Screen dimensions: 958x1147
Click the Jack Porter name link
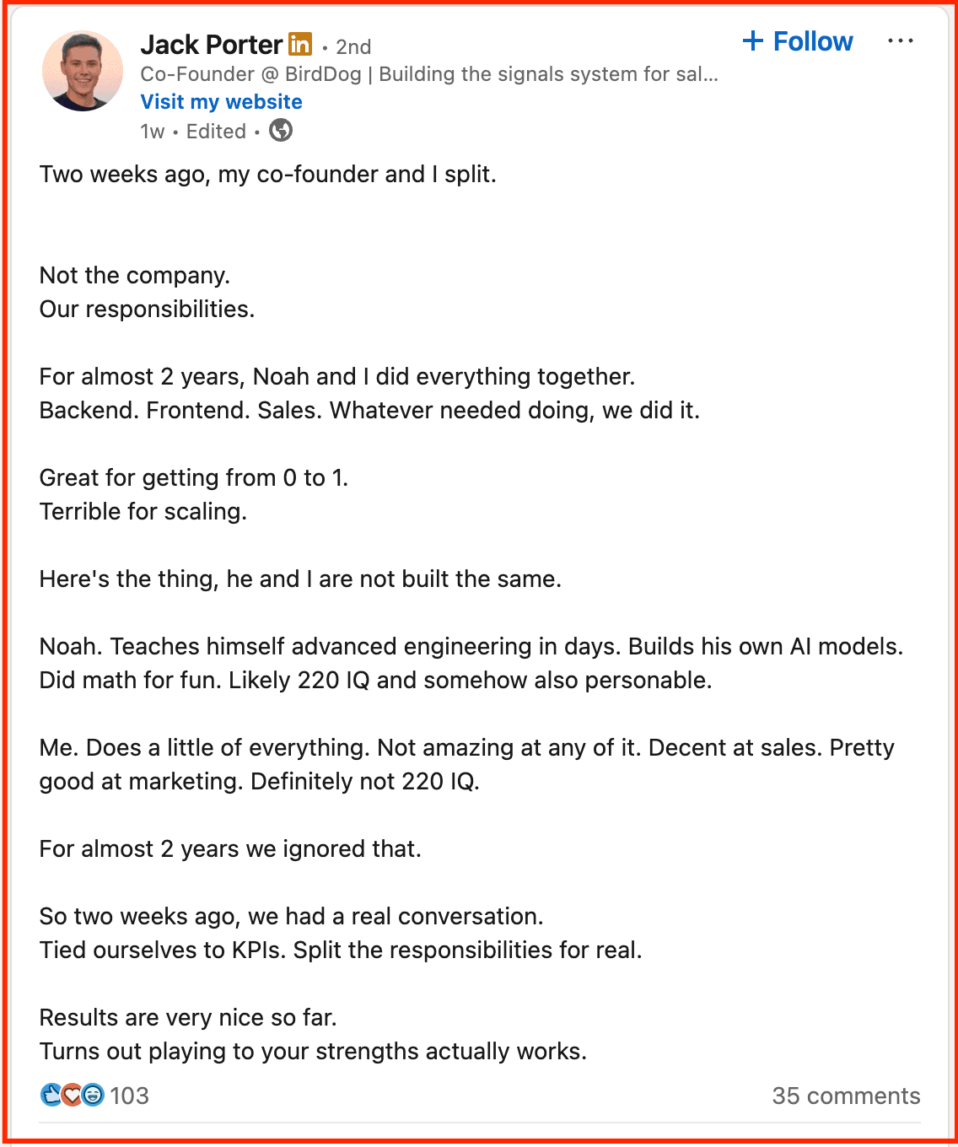click(x=212, y=45)
